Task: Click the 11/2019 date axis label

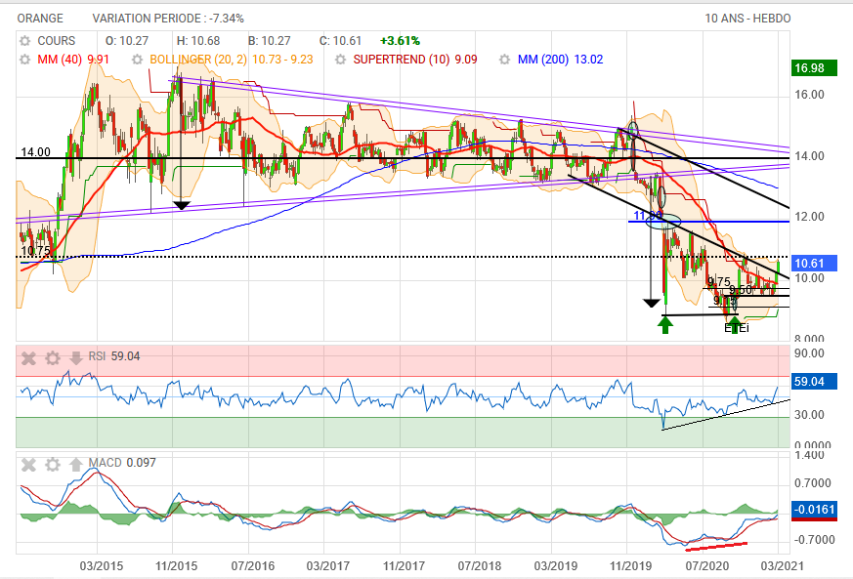Action: (x=630, y=566)
